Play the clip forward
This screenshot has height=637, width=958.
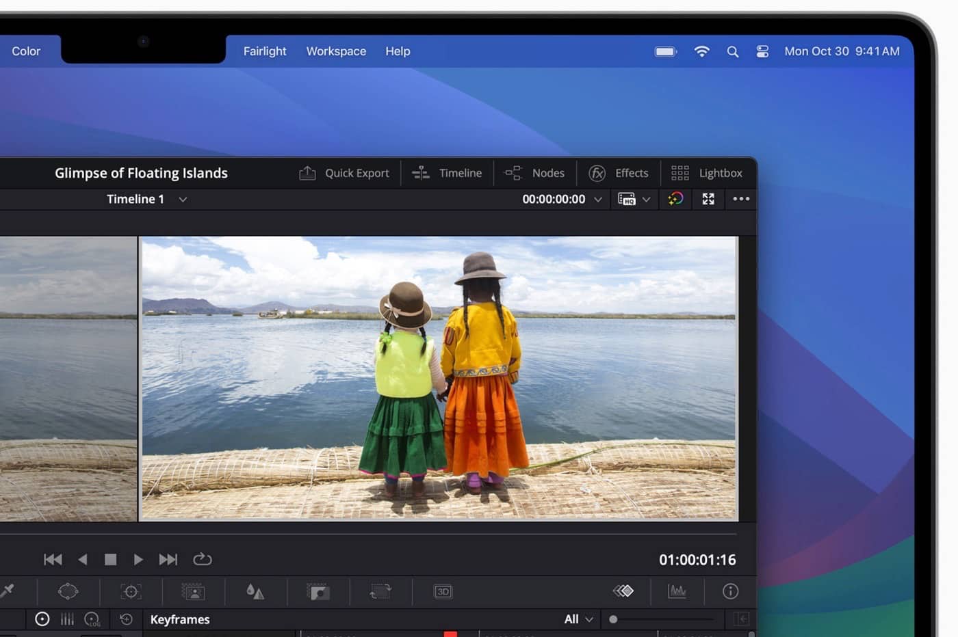pyautogui.click(x=138, y=559)
